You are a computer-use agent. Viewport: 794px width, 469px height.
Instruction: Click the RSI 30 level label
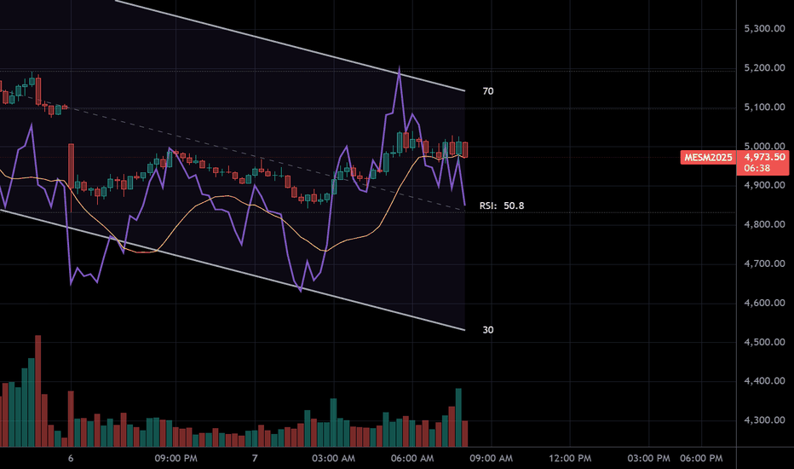[x=487, y=330]
